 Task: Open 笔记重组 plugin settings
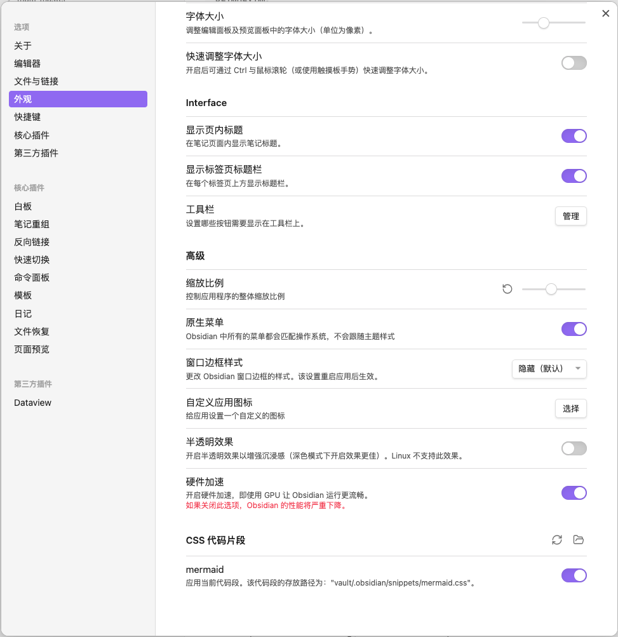(78, 224)
